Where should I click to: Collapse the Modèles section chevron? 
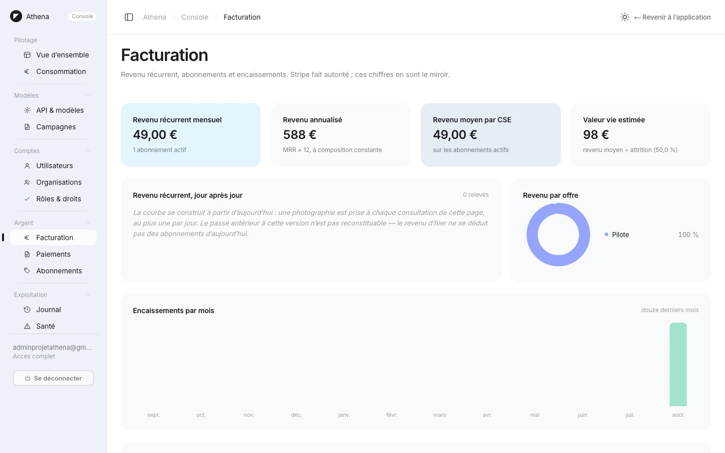89,96
